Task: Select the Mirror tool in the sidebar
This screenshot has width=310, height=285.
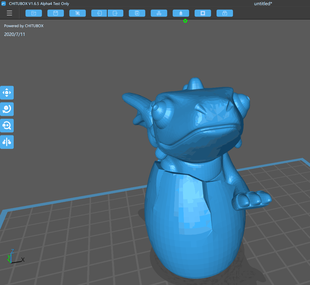Action: pos(7,142)
